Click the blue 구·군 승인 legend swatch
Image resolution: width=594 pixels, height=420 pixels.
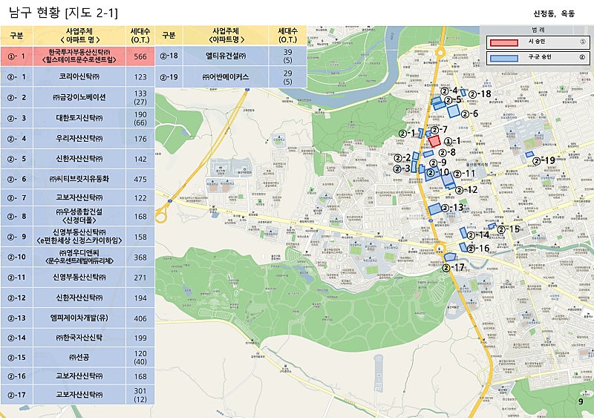coord(504,59)
